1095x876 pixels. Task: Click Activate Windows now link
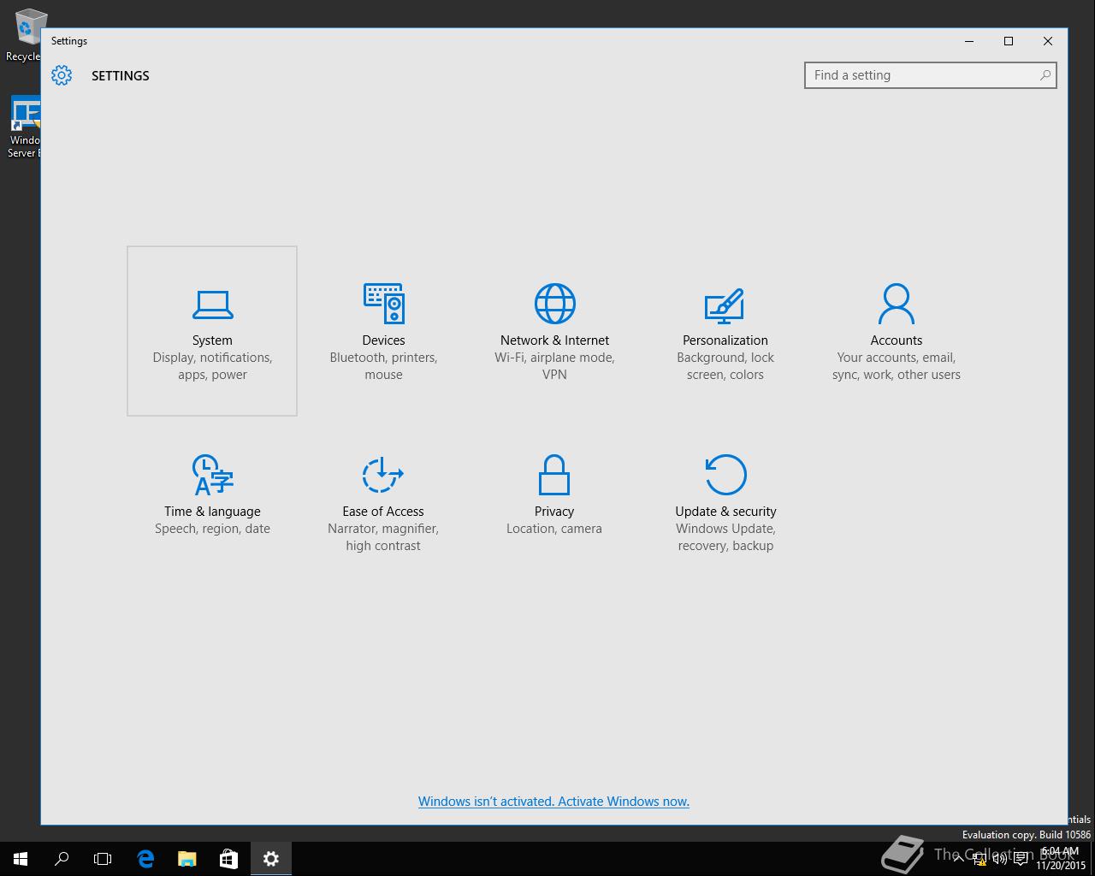[x=553, y=802]
